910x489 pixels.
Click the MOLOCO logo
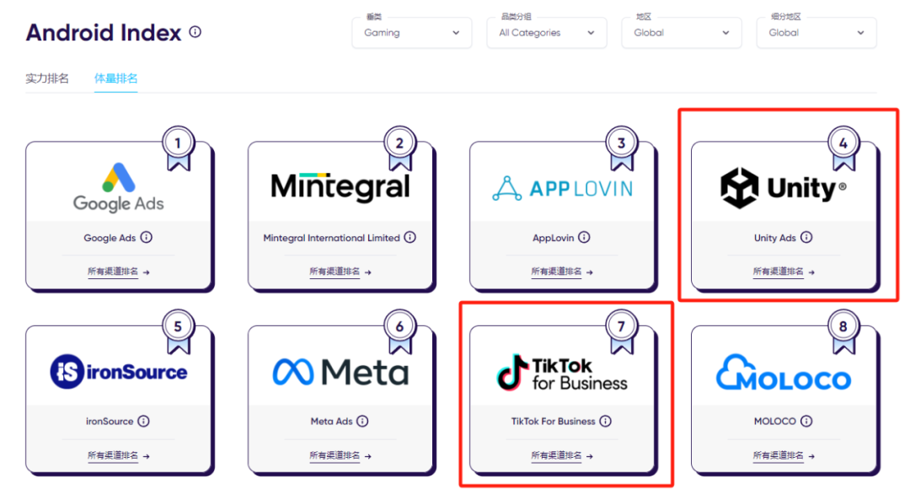pyautogui.click(x=784, y=373)
